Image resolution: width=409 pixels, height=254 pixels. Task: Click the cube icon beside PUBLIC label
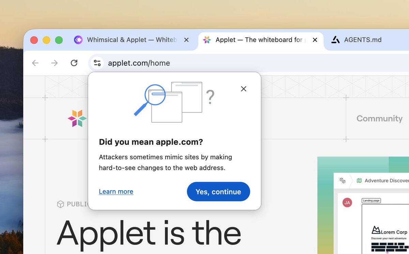coord(60,204)
